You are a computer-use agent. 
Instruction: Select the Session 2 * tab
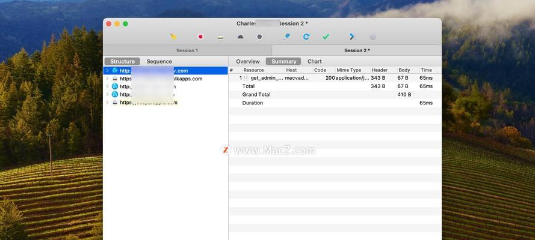point(357,50)
